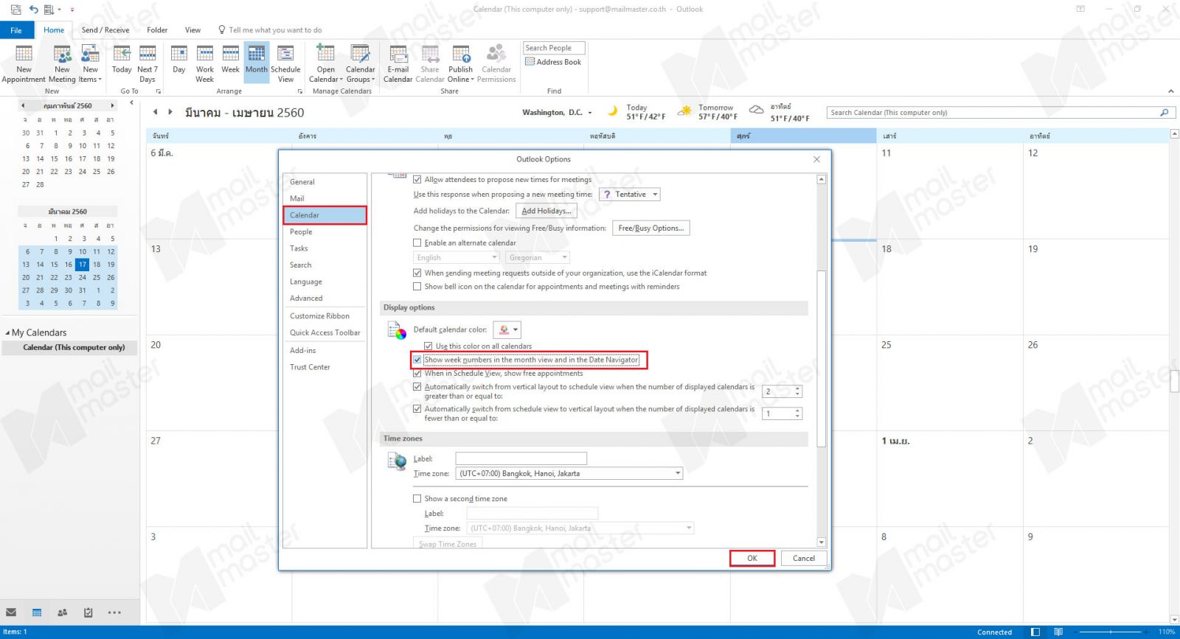1180x639 pixels.
Task: Jump to Today in the ribbon
Action: 122,60
